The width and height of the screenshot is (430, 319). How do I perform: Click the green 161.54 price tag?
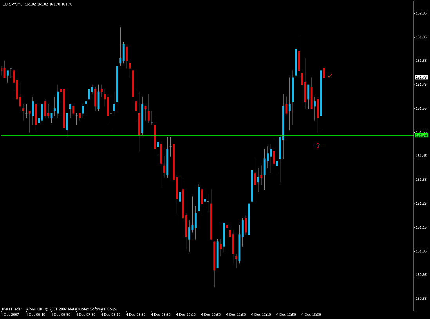tap(421, 135)
